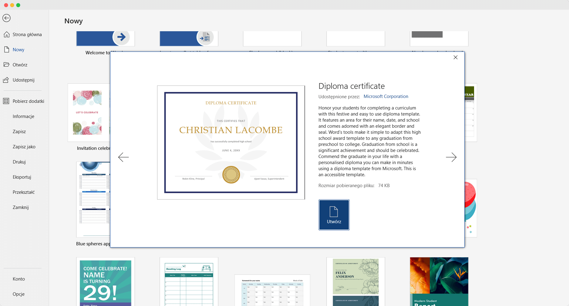Click the Udostępnij share icon

6,80
